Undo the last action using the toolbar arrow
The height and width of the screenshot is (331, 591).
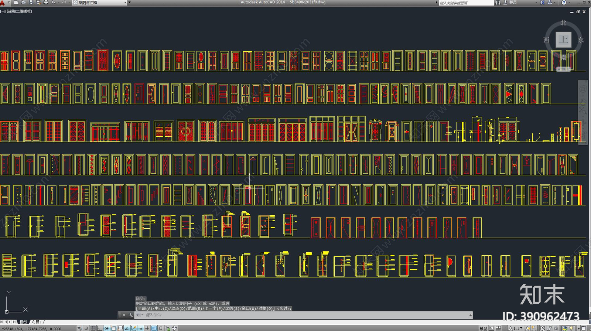pos(53,3)
